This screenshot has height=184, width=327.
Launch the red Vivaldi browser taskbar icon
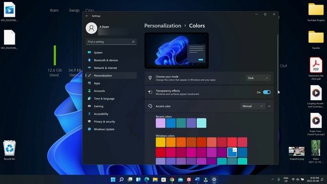pyautogui.click(x=189, y=179)
